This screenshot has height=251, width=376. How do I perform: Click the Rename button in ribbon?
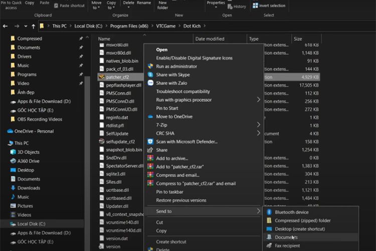coord(144,3)
